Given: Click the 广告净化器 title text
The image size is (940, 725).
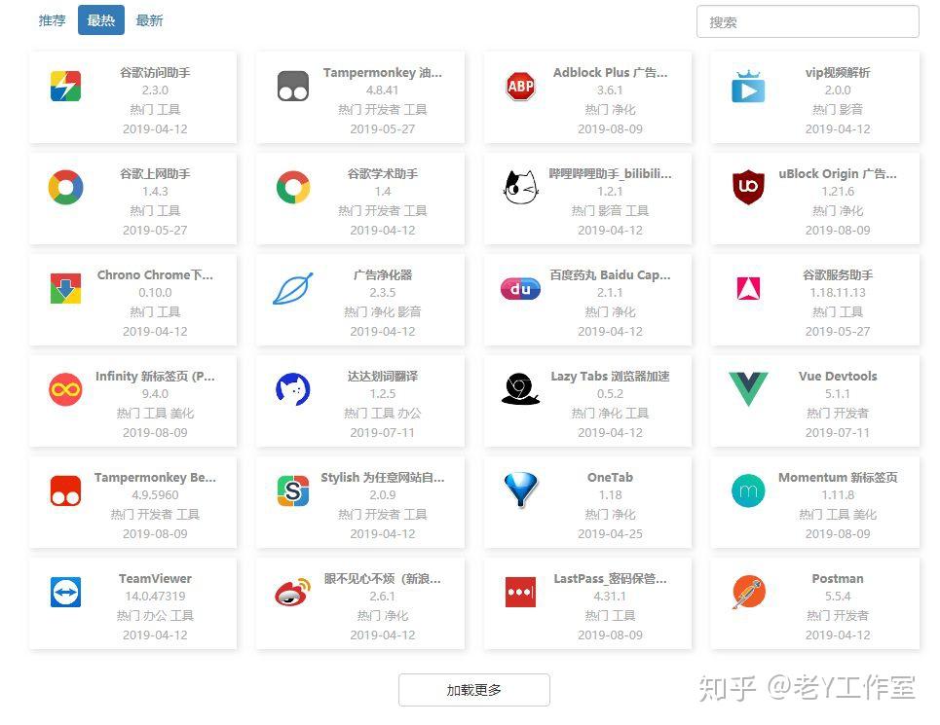Looking at the screenshot, I should pyautogui.click(x=383, y=274).
